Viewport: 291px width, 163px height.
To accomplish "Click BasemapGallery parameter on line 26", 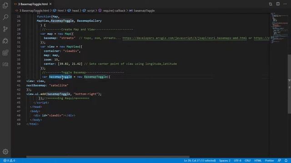I will point(89,21).
